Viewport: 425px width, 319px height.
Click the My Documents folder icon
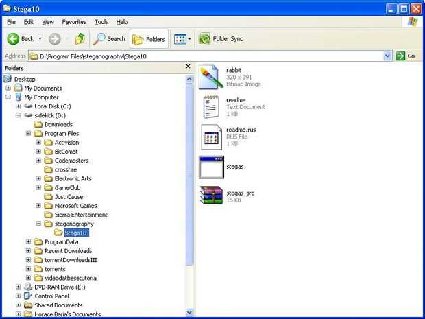coord(18,88)
